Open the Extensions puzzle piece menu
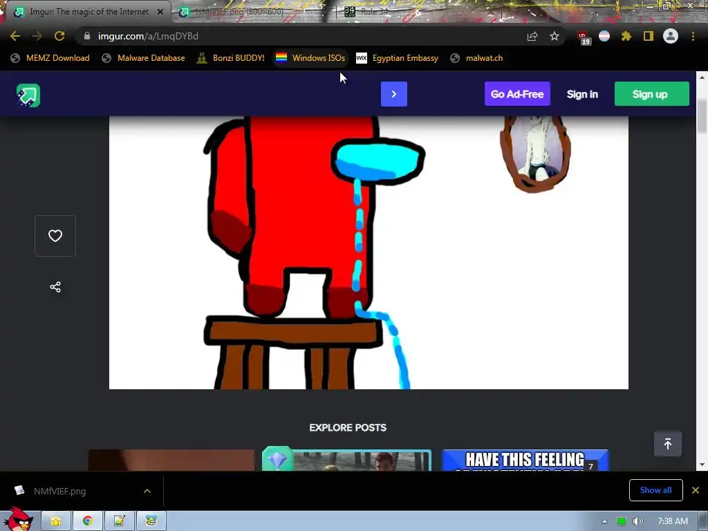The height and width of the screenshot is (531, 708). (x=626, y=36)
